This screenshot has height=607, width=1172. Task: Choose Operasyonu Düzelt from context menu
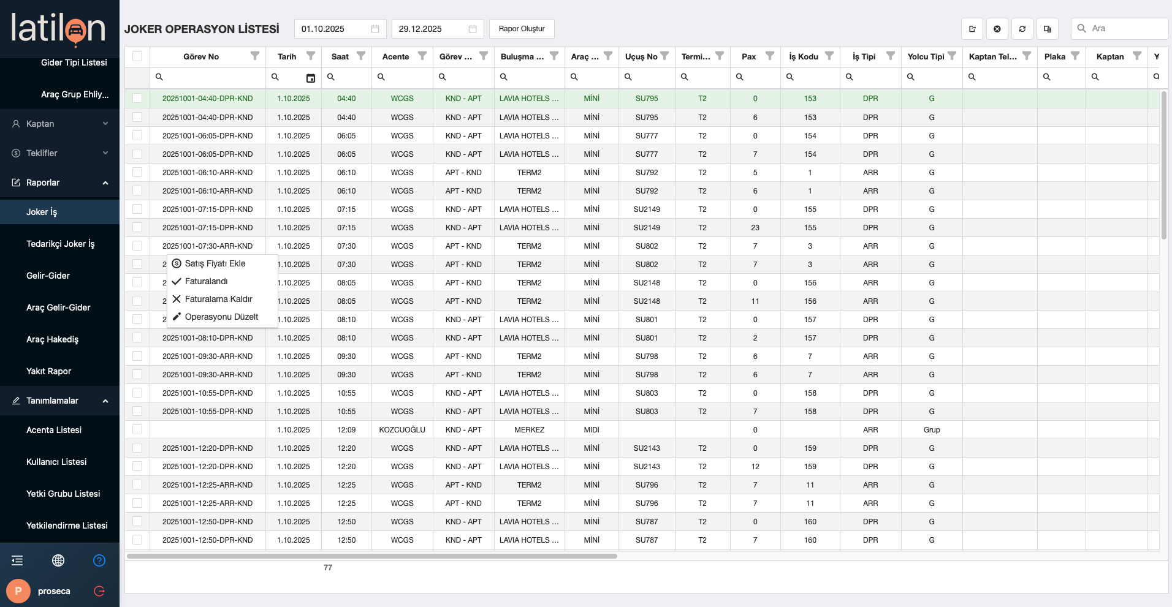pos(221,317)
